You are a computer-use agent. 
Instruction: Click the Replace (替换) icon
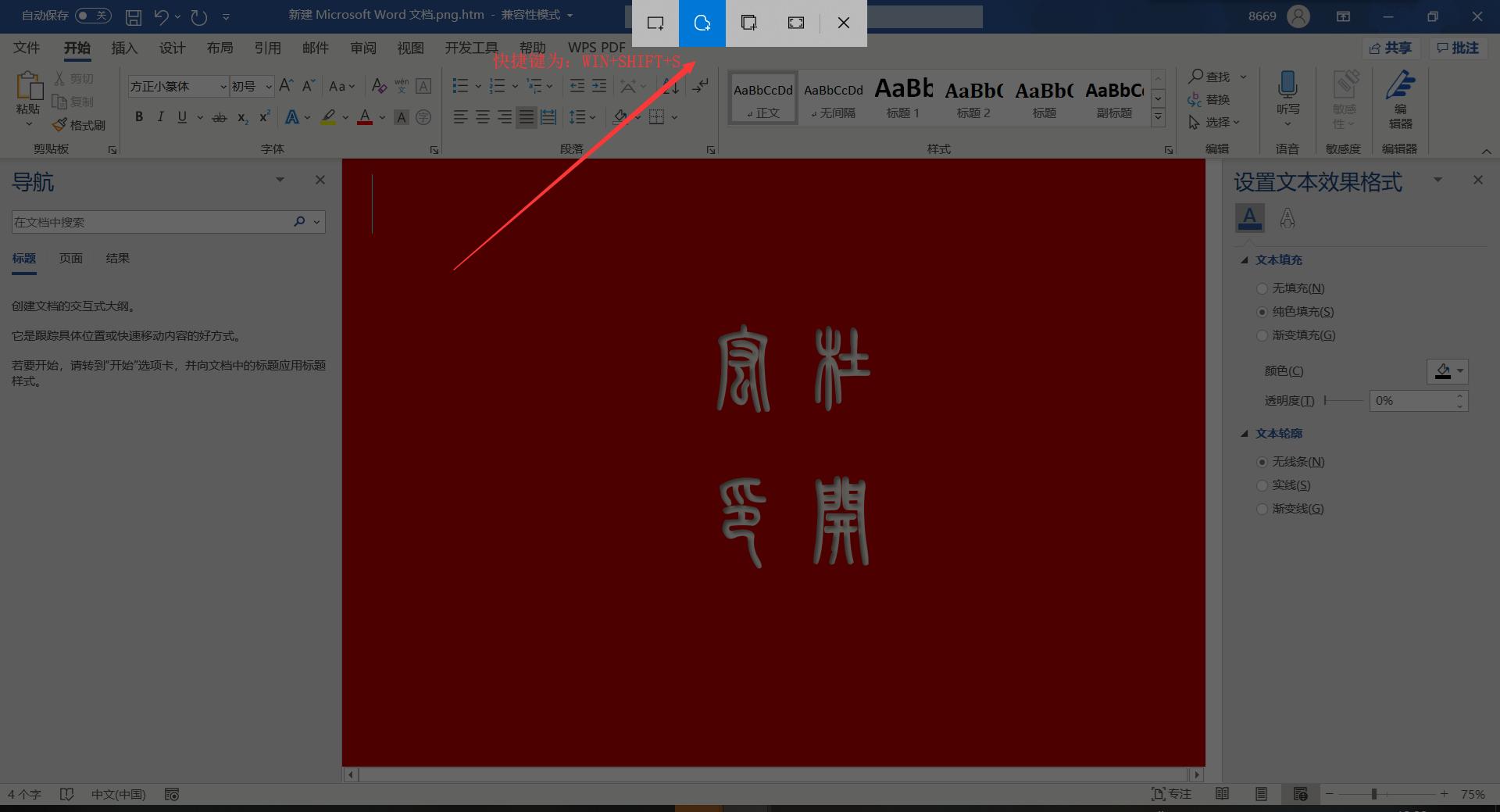pyautogui.click(x=1211, y=99)
